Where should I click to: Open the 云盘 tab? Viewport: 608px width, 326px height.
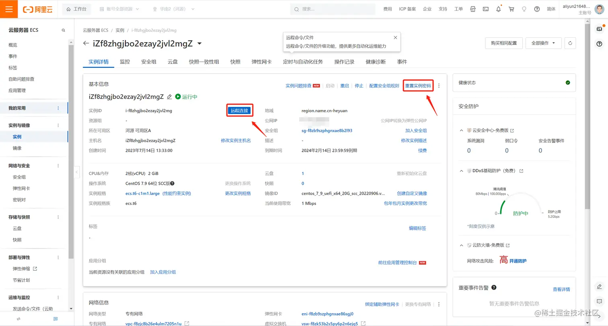coord(173,62)
